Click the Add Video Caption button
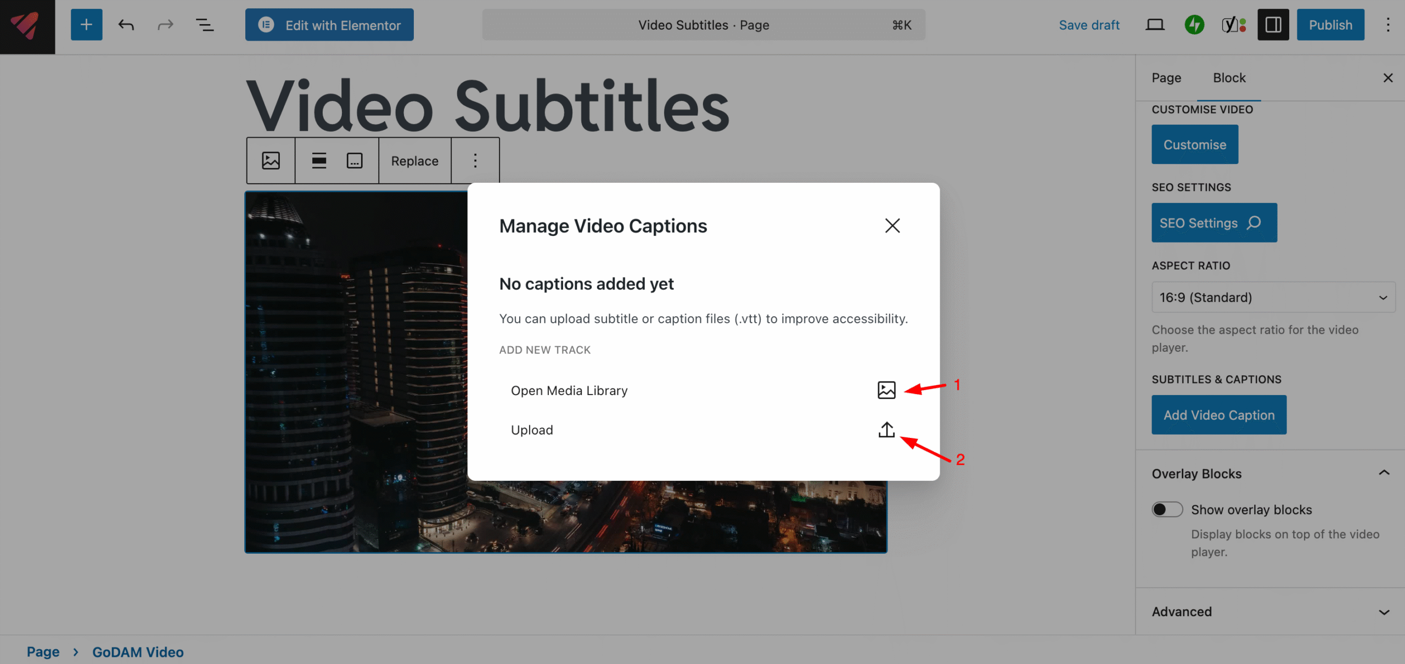 (x=1219, y=415)
